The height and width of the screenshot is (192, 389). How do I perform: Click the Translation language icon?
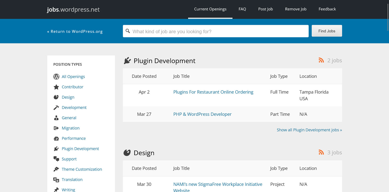(x=56, y=180)
